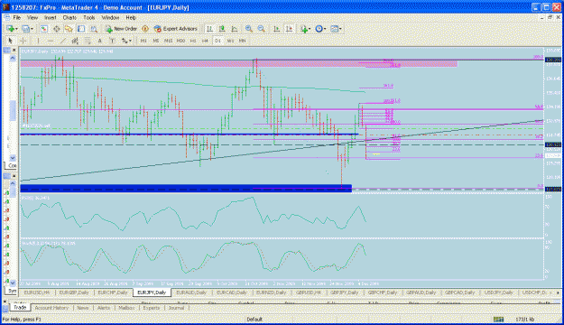Click the 173/1 kb connection status

coord(525,320)
